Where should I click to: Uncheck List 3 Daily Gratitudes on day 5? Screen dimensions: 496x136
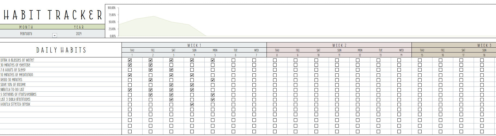coord(213,100)
